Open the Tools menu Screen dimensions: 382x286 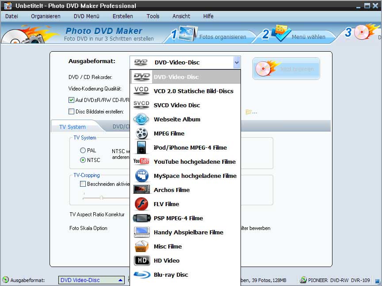pyautogui.click(x=153, y=16)
